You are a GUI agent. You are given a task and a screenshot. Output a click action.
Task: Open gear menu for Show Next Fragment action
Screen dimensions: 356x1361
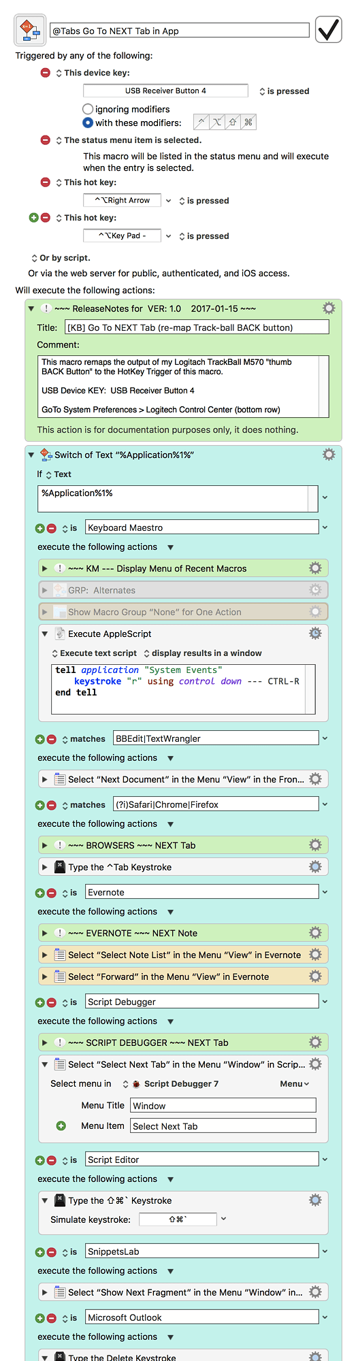point(315,1292)
